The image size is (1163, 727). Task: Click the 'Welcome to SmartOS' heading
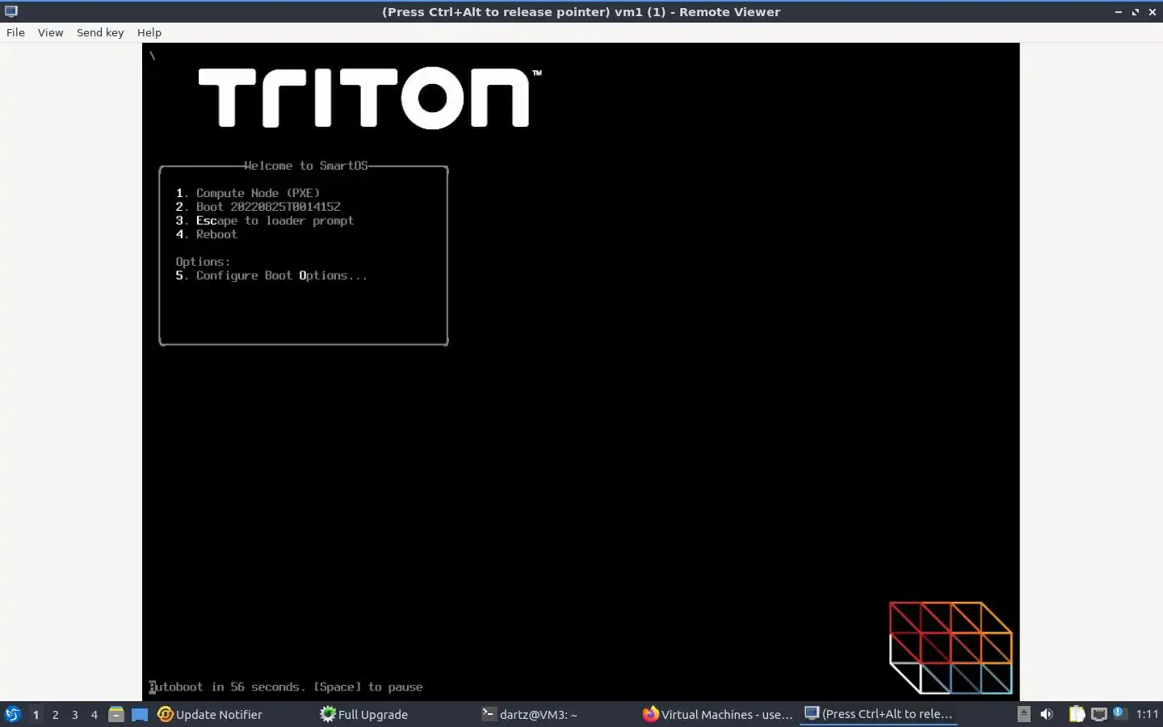point(306,166)
